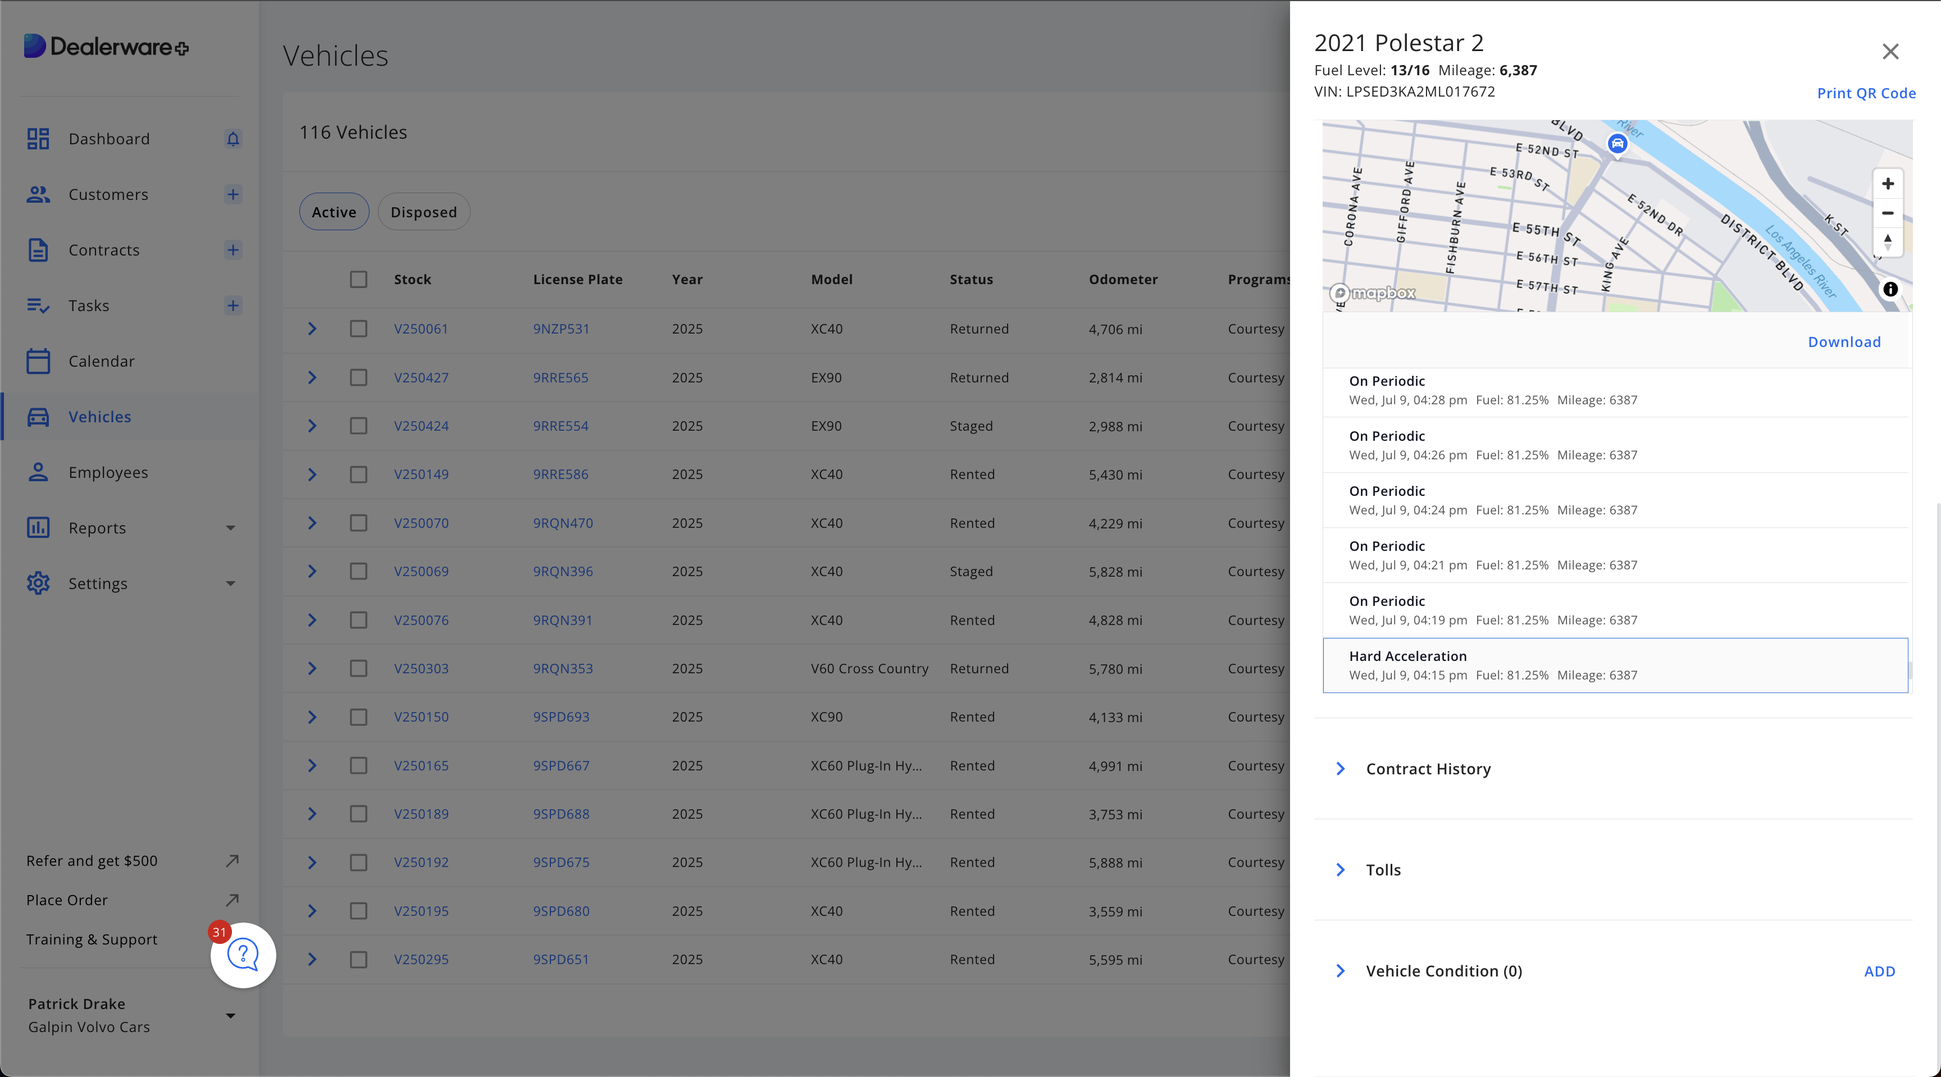Click the map info attribution icon

[x=1890, y=290]
